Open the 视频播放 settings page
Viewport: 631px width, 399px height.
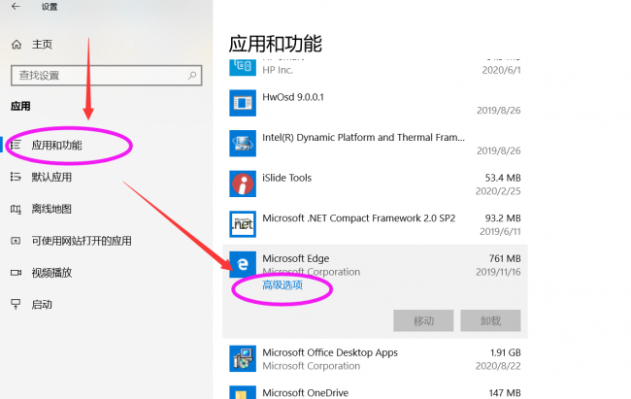pos(51,273)
